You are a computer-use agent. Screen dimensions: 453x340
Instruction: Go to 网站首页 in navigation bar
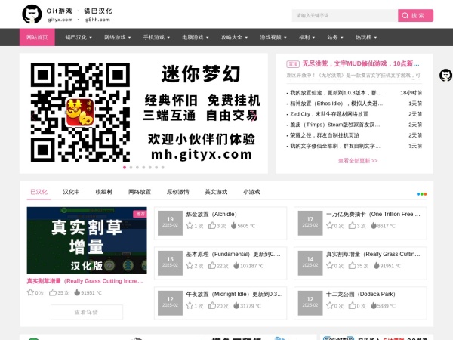pyautogui.click(x=37, y=36)
